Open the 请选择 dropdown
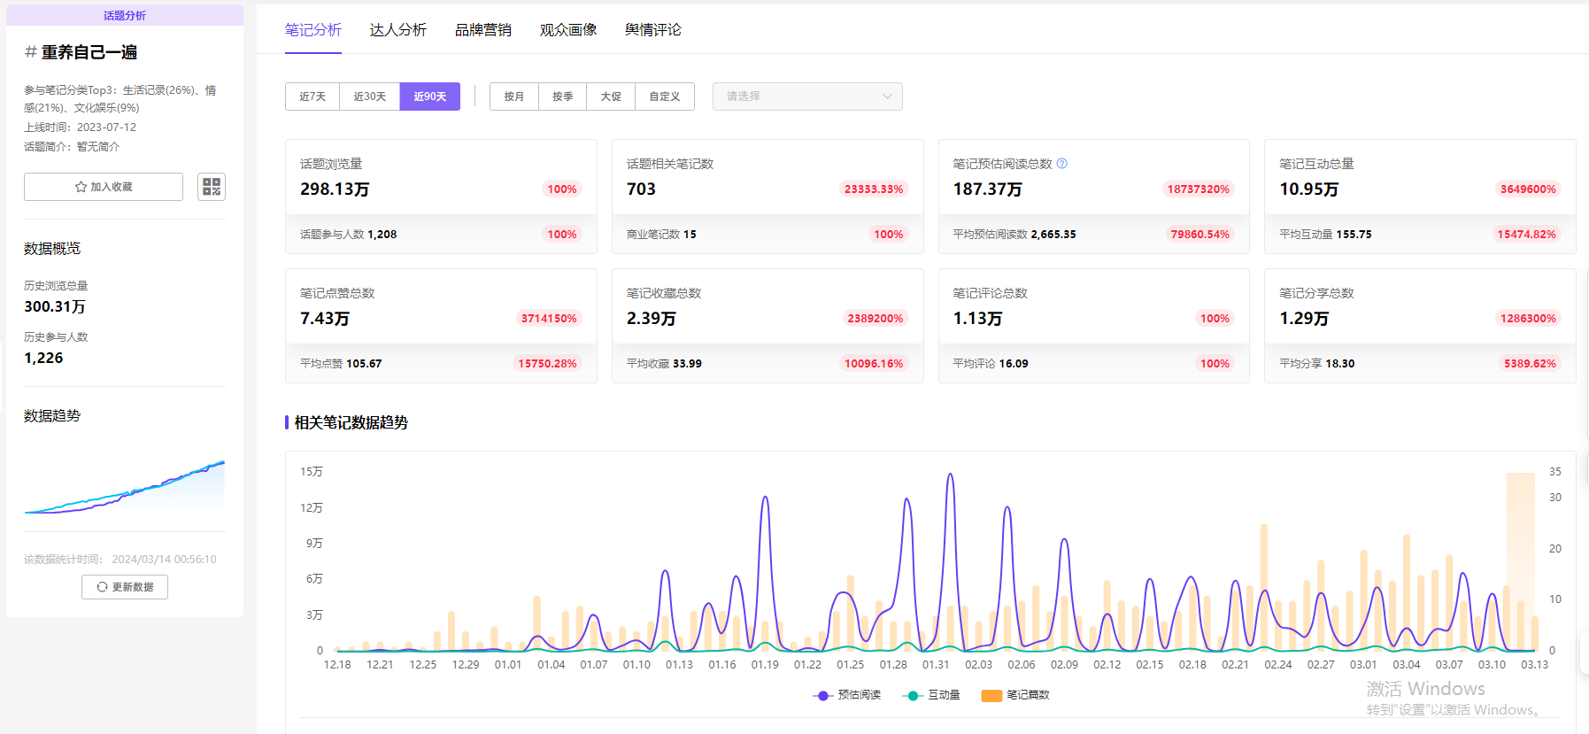Image resolution: width=1589 pixels, height=734 pixels. [807, 97]
